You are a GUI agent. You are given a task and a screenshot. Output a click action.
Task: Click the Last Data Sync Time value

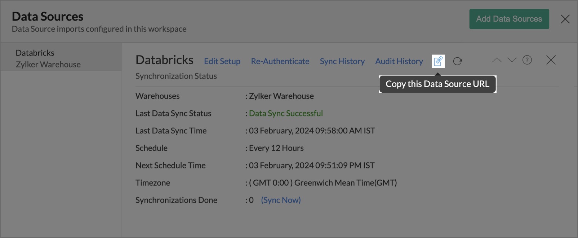[312, 131]
